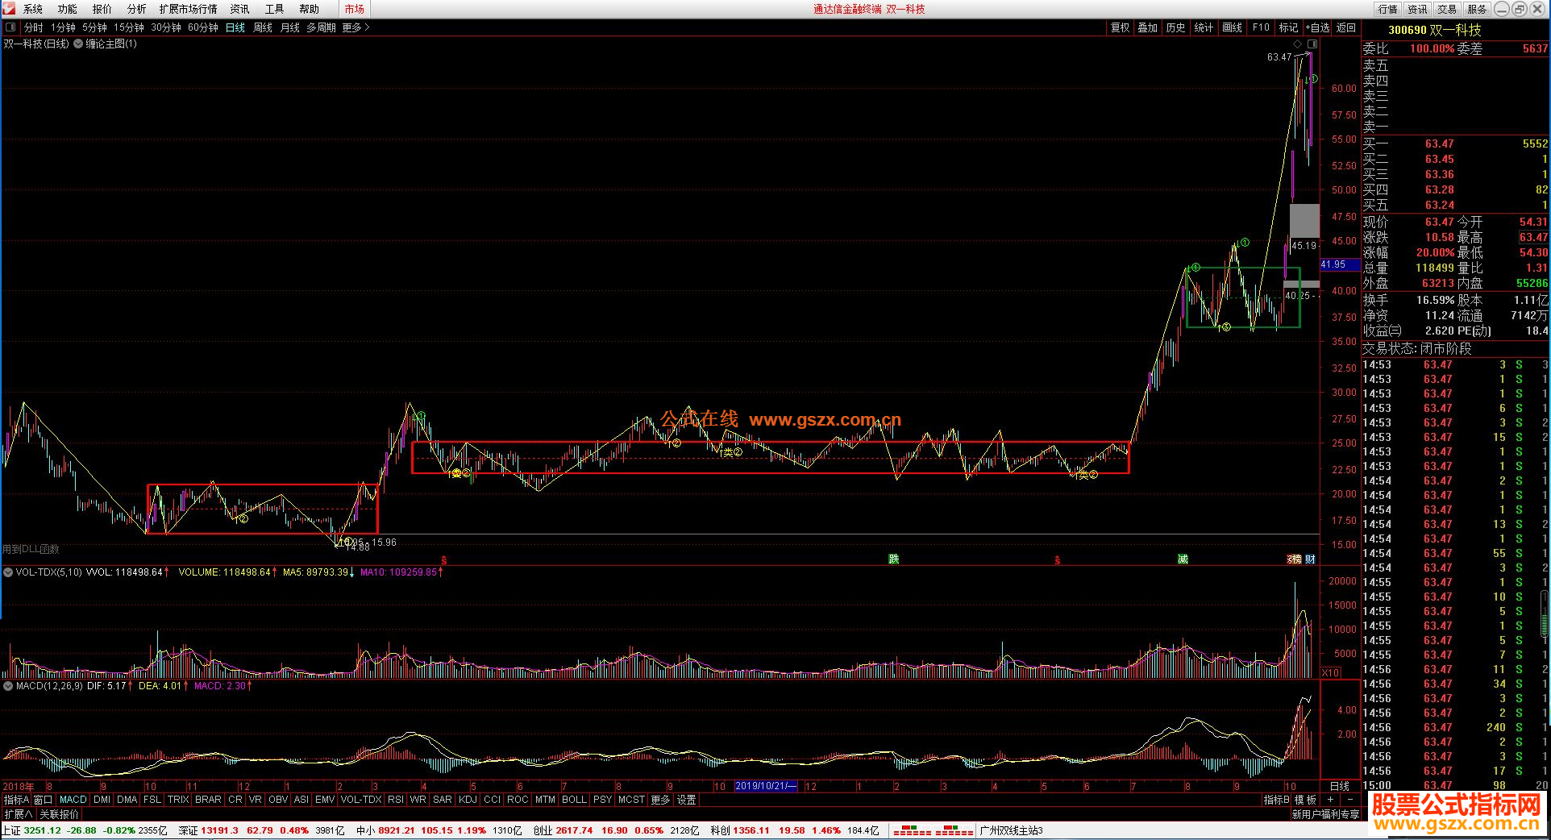
Task: Click the 300690 双一科技 stock title
Action: pyautogui.click(x=1435, y=30)
